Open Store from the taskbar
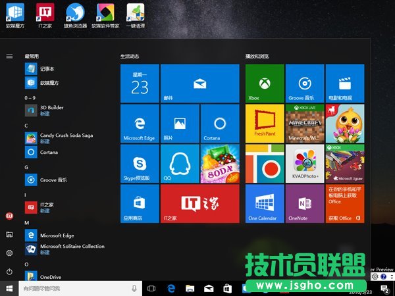The image size is (395, 296). coord(228,289)
